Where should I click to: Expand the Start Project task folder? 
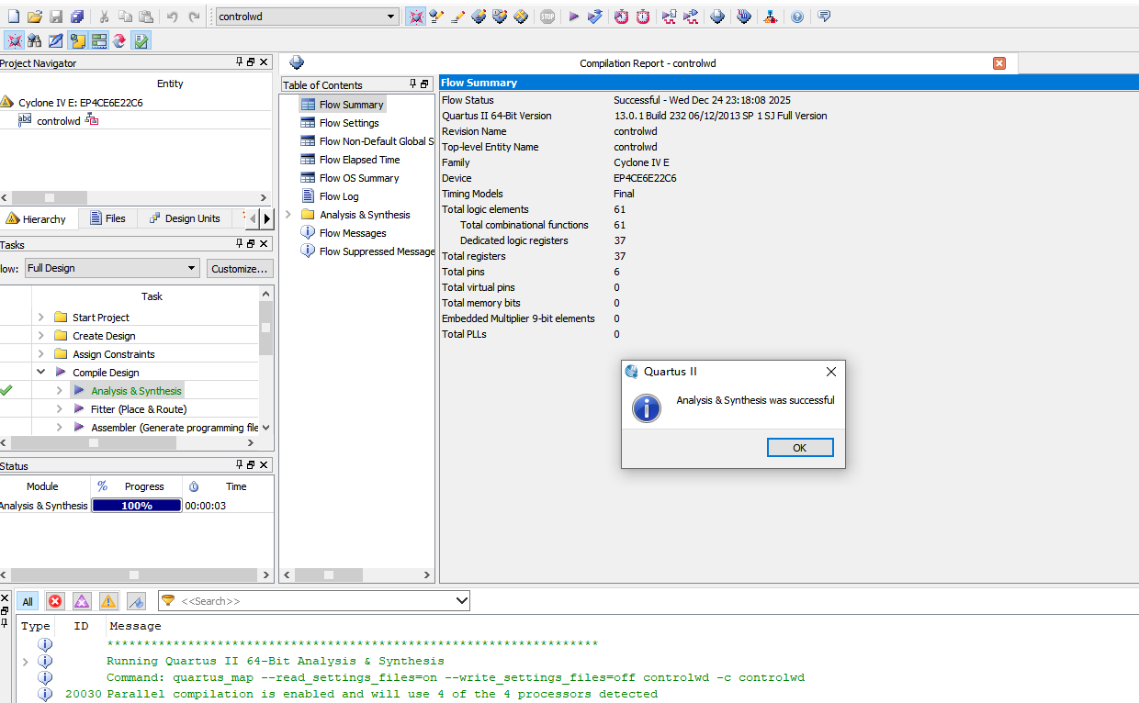pos(40,318)
